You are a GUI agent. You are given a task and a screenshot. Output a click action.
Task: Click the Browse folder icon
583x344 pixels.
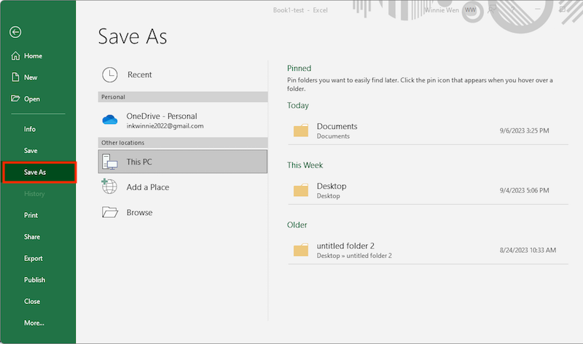coord(110,212)
